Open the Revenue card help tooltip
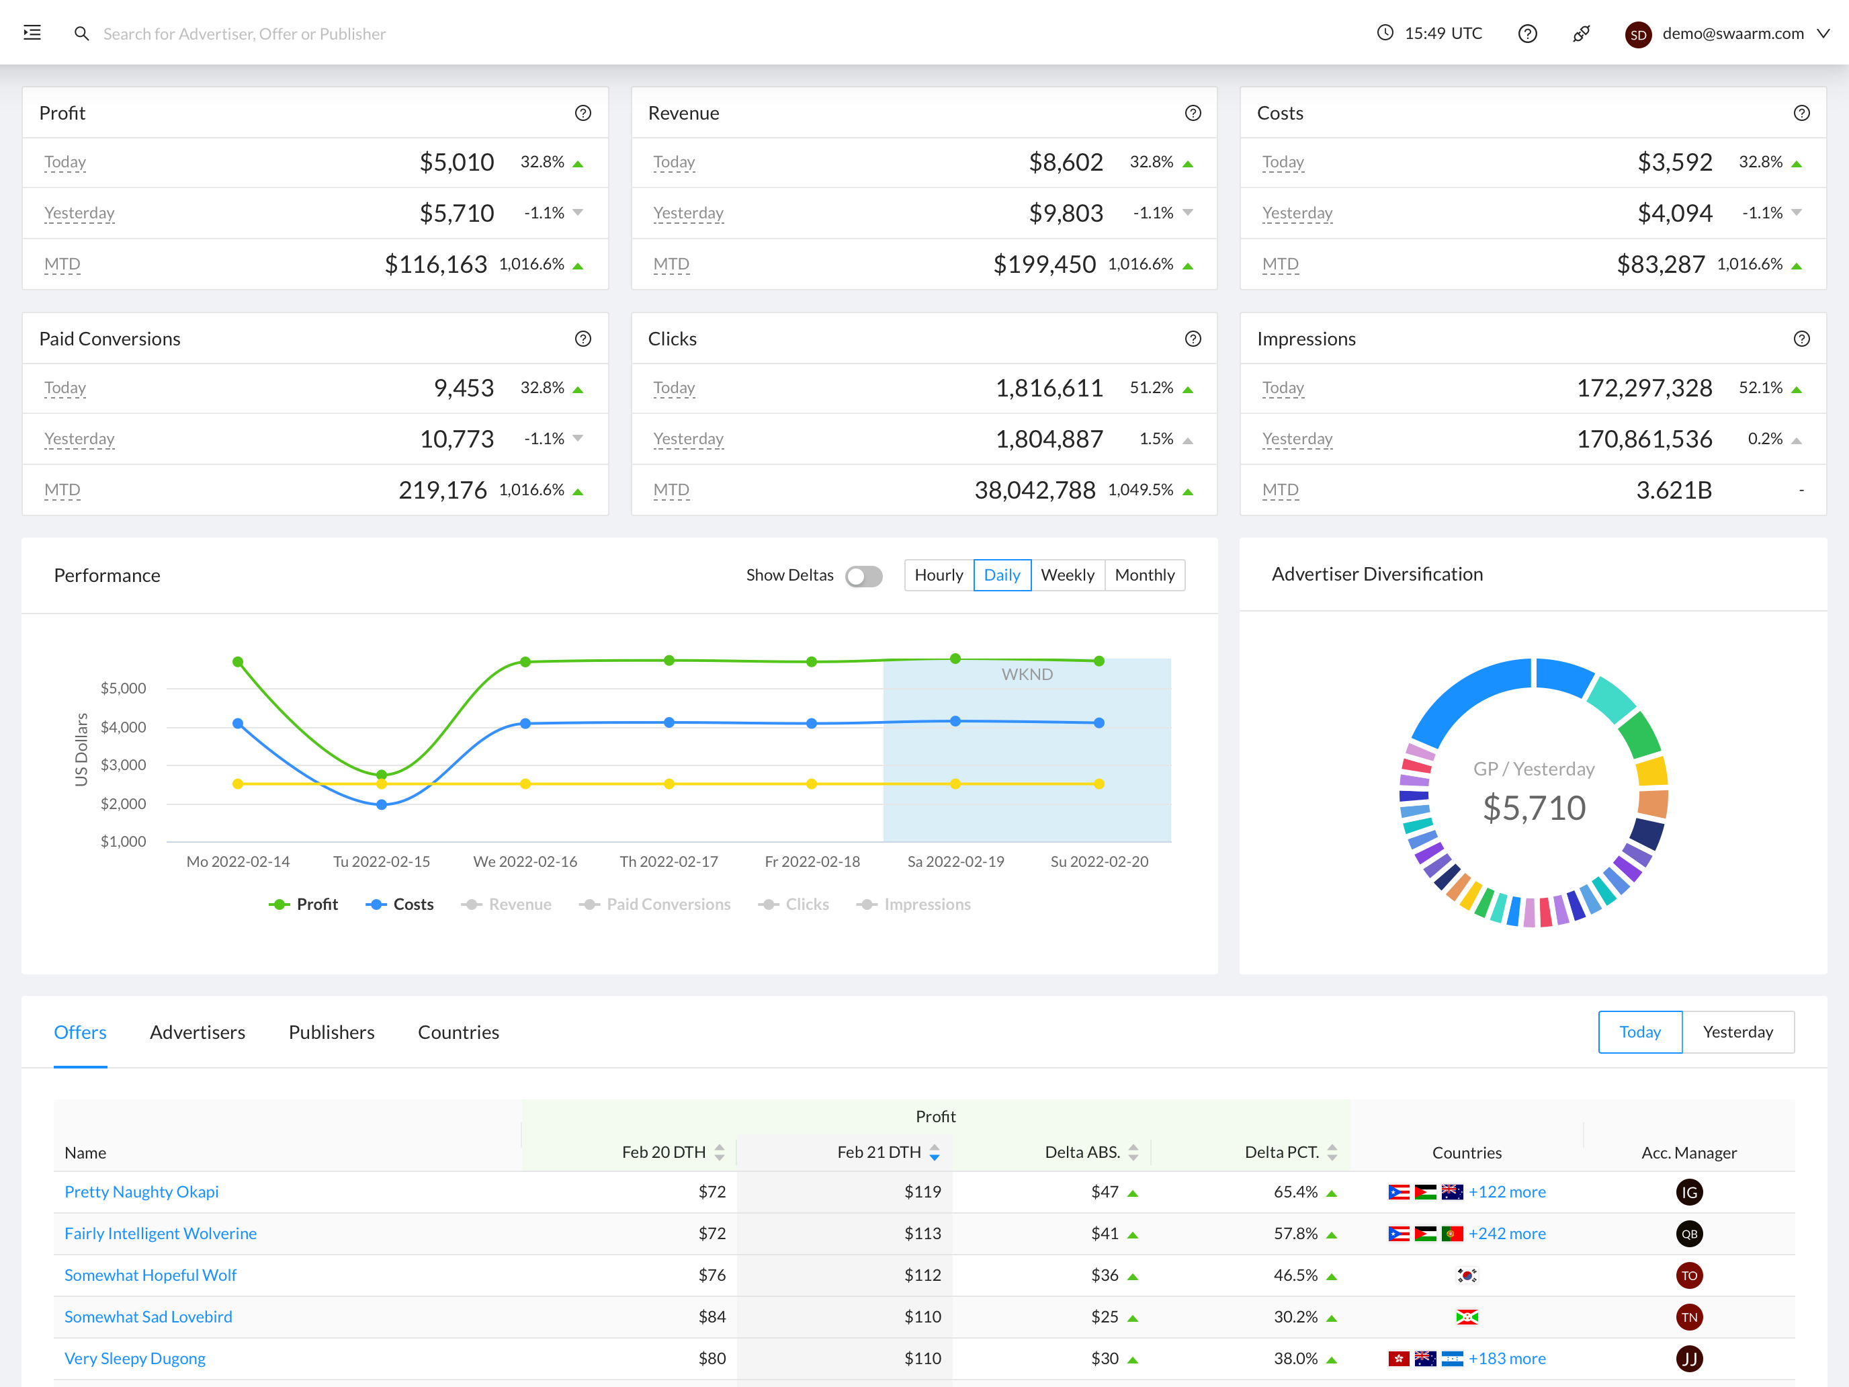 (x=1193, y=113)
